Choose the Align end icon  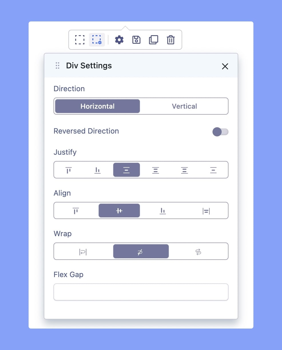click(163, 211)
